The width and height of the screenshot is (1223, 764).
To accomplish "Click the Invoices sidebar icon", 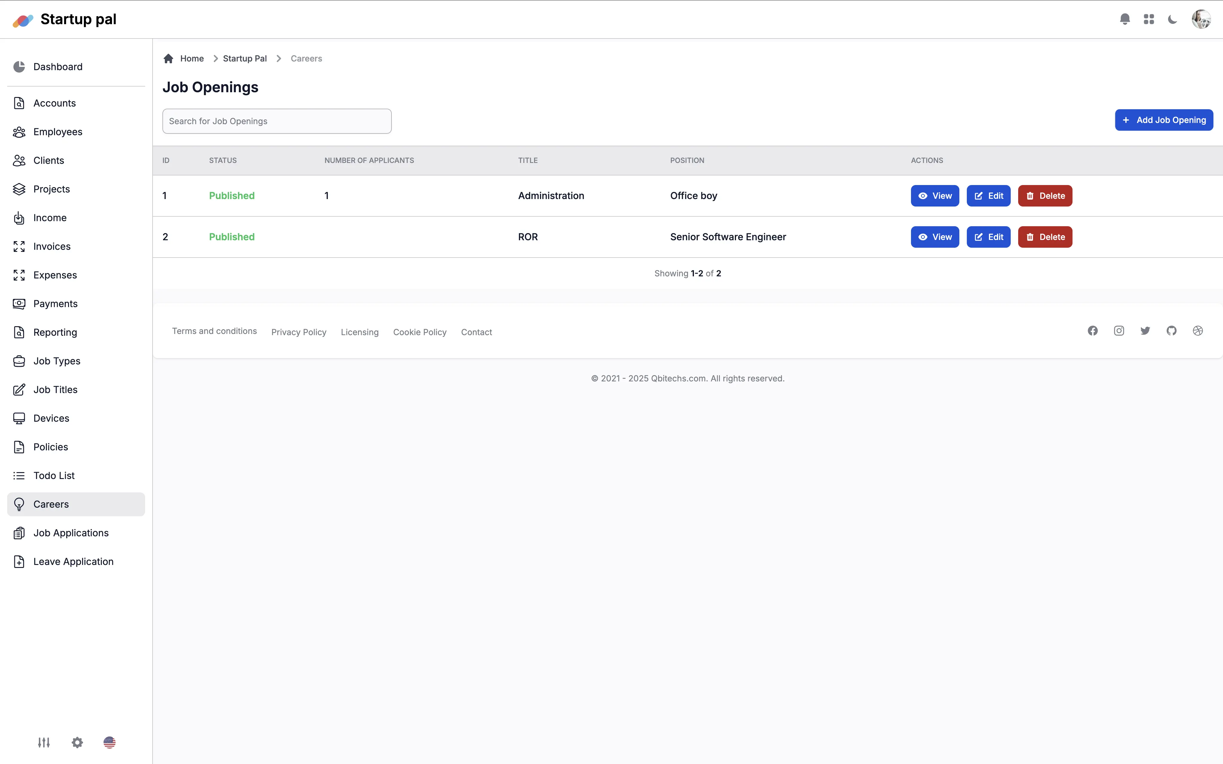I will pos(19,247).
